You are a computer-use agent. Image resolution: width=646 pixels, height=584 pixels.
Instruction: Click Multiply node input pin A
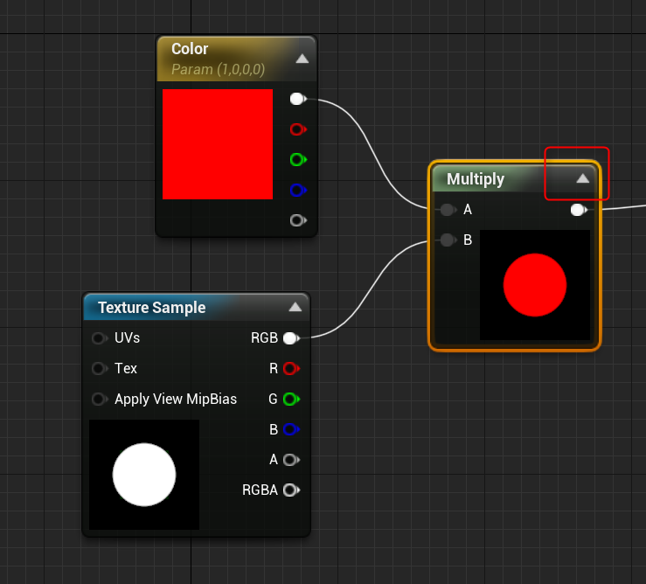(x=448, y=210)
